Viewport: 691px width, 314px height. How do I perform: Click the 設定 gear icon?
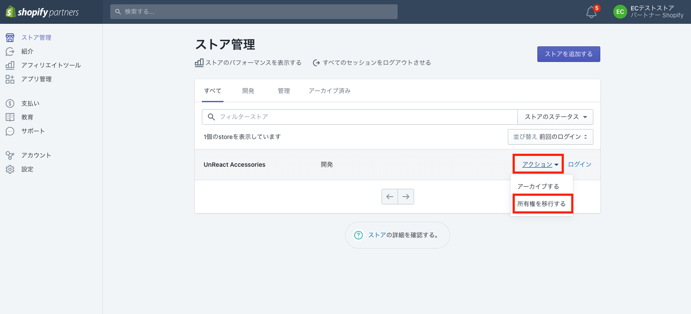point(10,169)
